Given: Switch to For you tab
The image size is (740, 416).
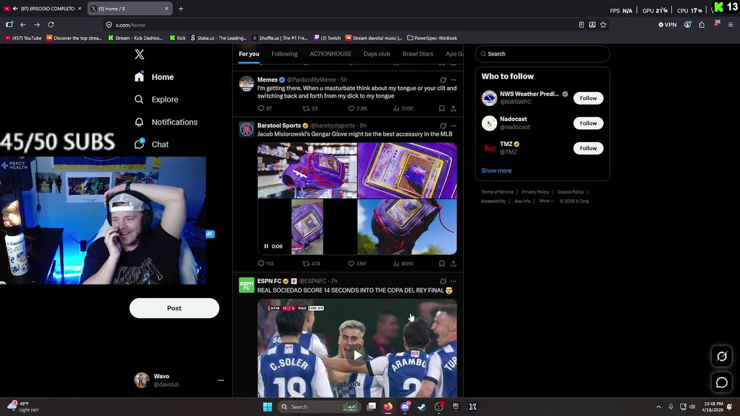Looking at the screenshot, I should pyautogui.click(x=249, y=54).
